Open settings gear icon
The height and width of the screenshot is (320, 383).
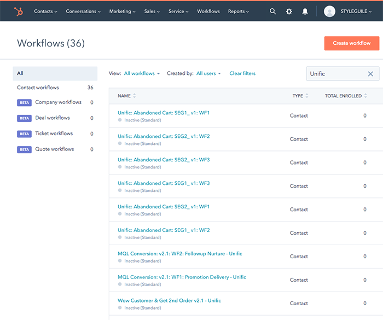[289, 11]
